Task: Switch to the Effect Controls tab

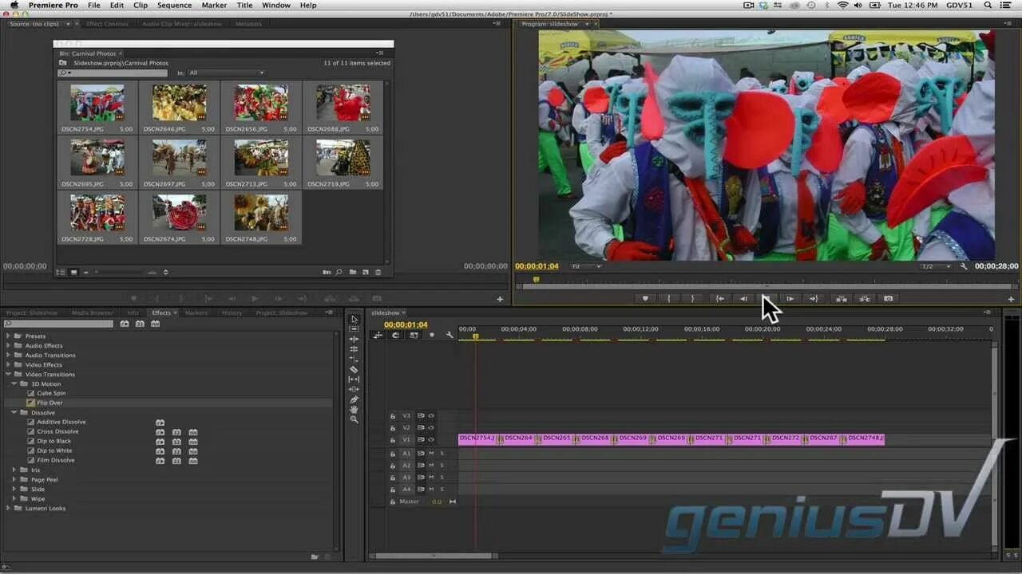Action: pyautogui.click(x=106, y=23)
